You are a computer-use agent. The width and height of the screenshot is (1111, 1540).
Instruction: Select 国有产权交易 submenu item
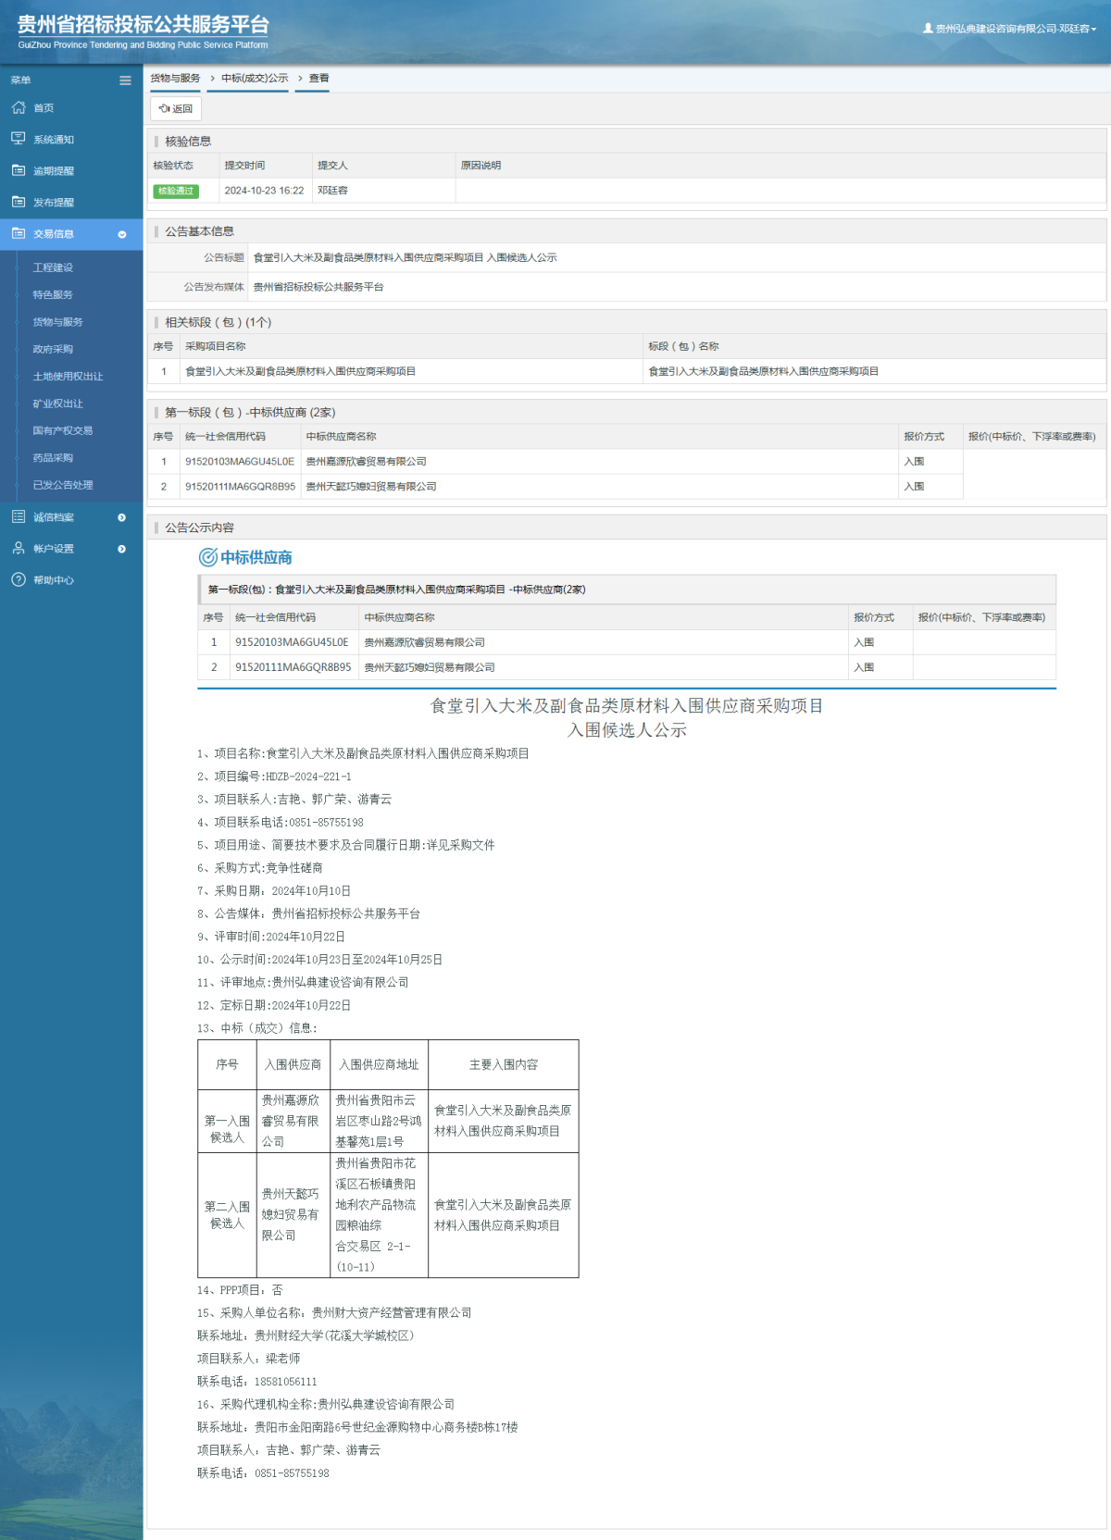[63, 430]
